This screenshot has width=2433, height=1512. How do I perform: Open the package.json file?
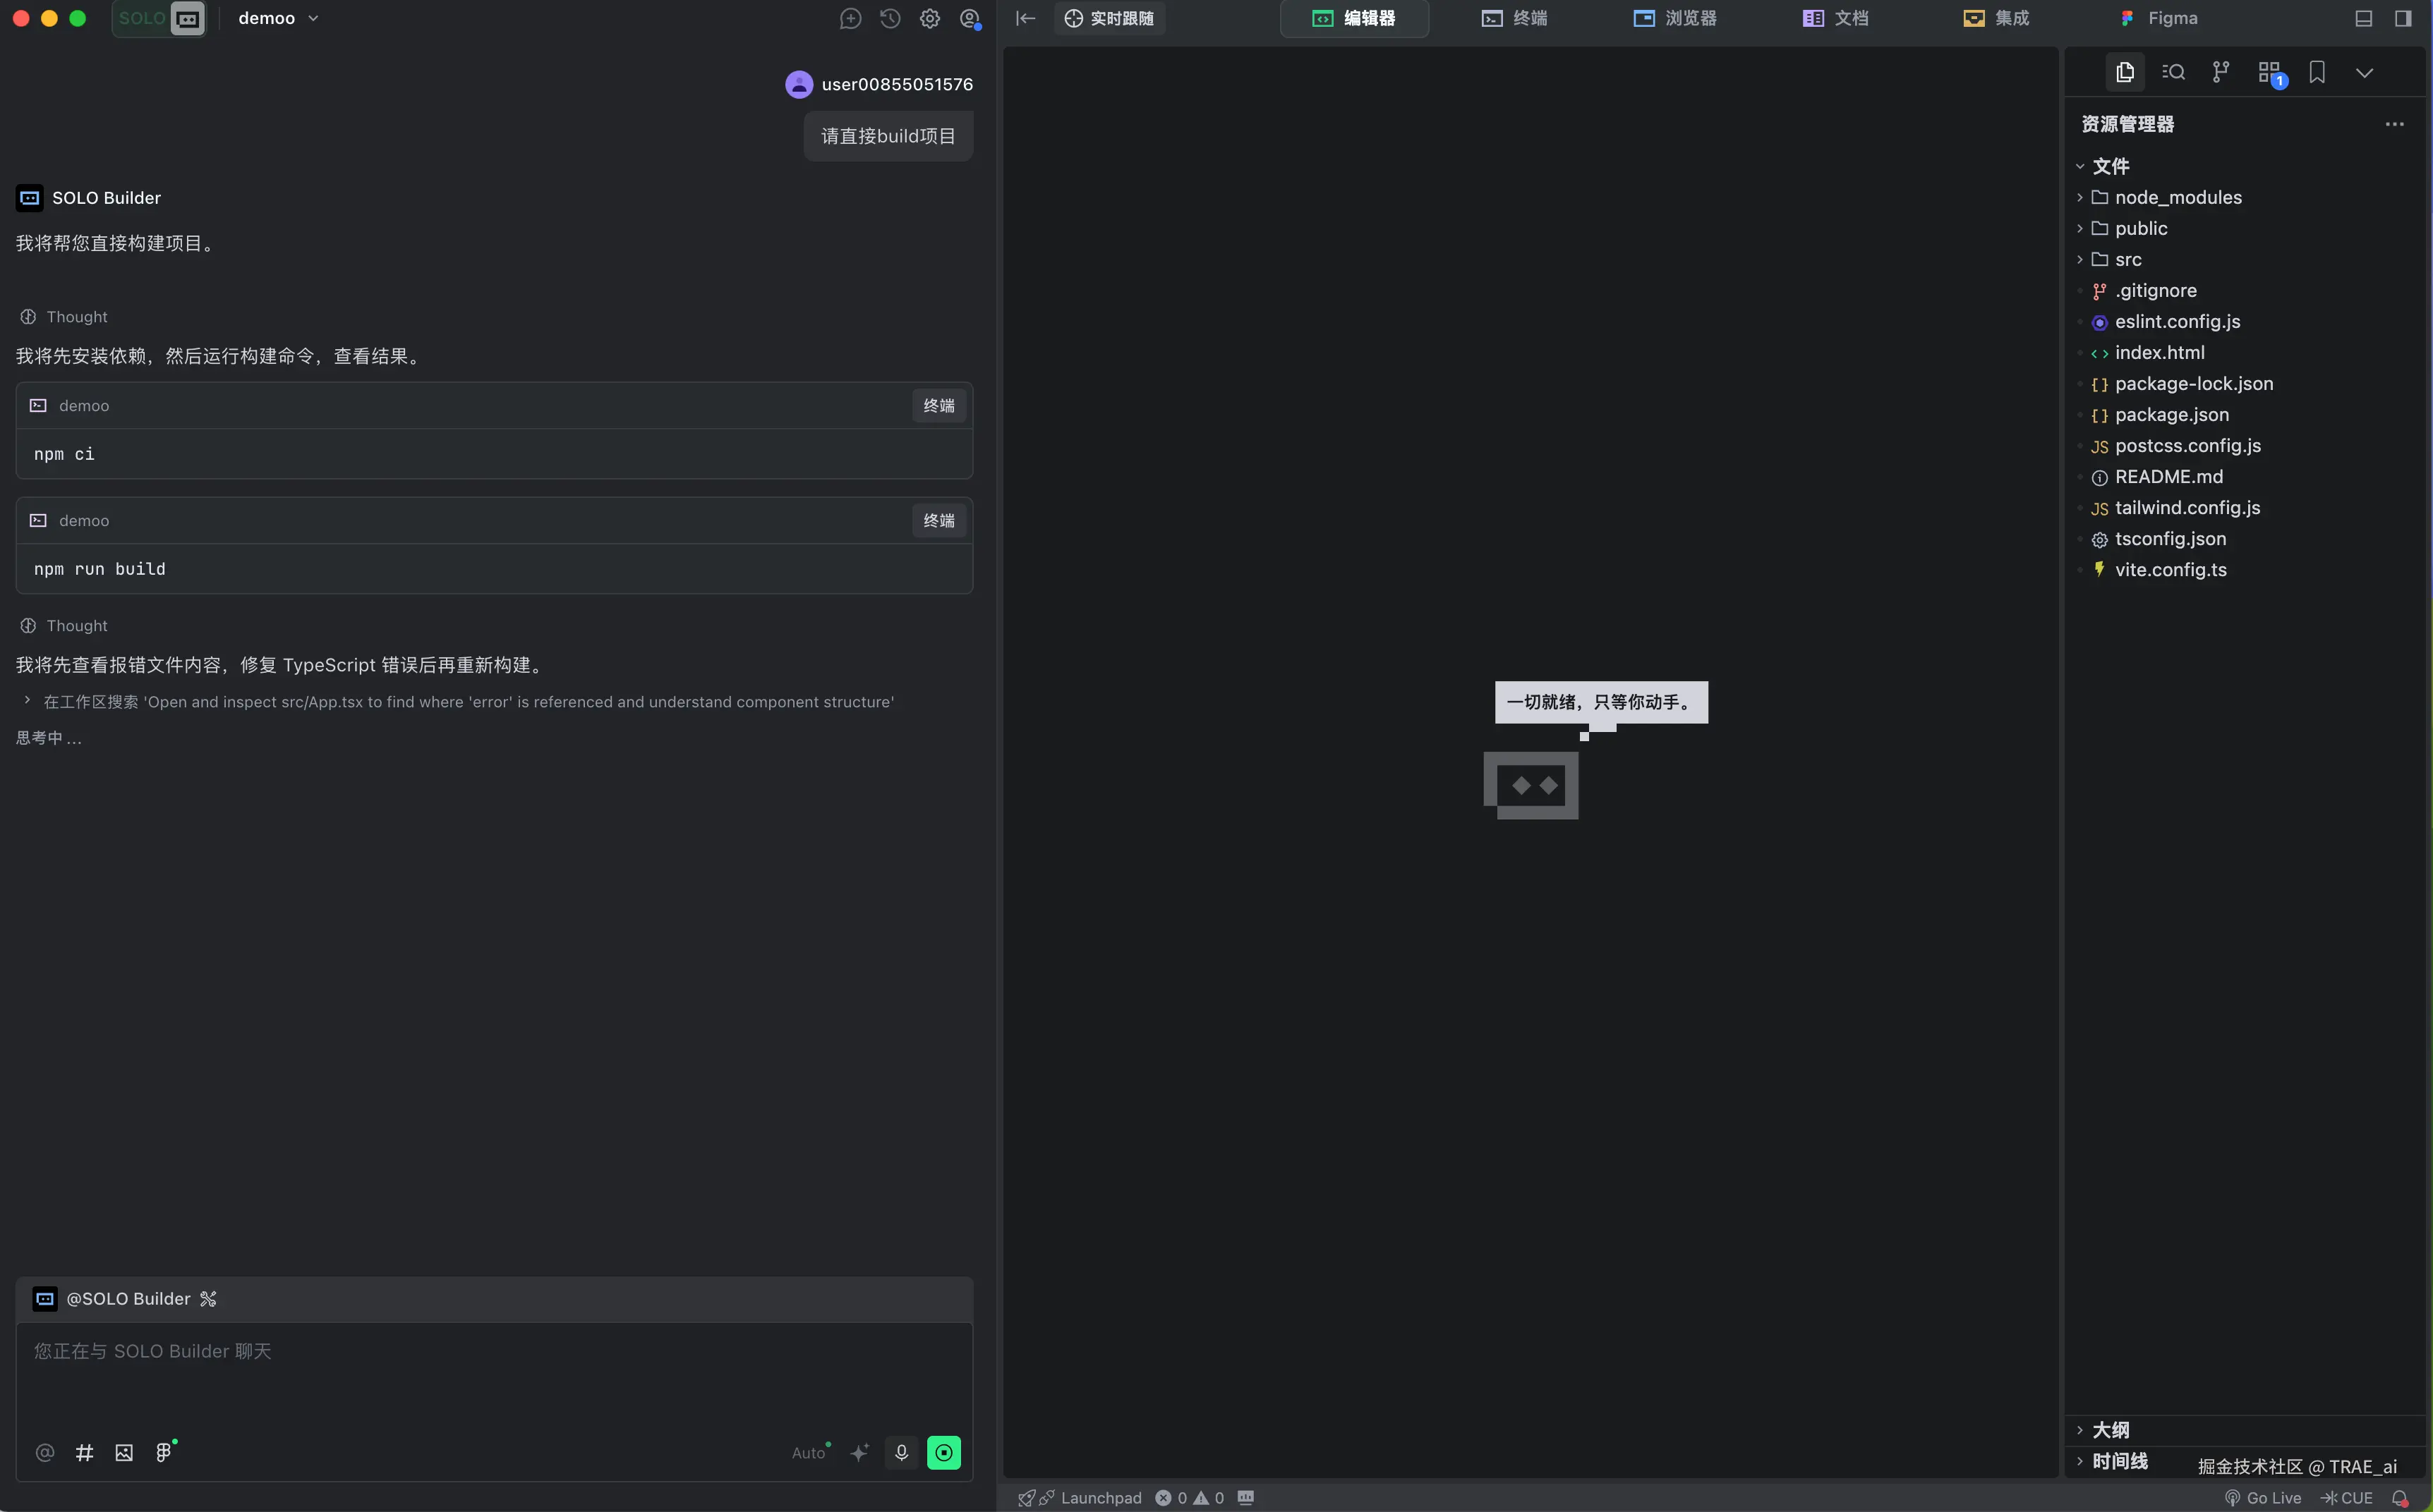click(x=2171, y=414)
